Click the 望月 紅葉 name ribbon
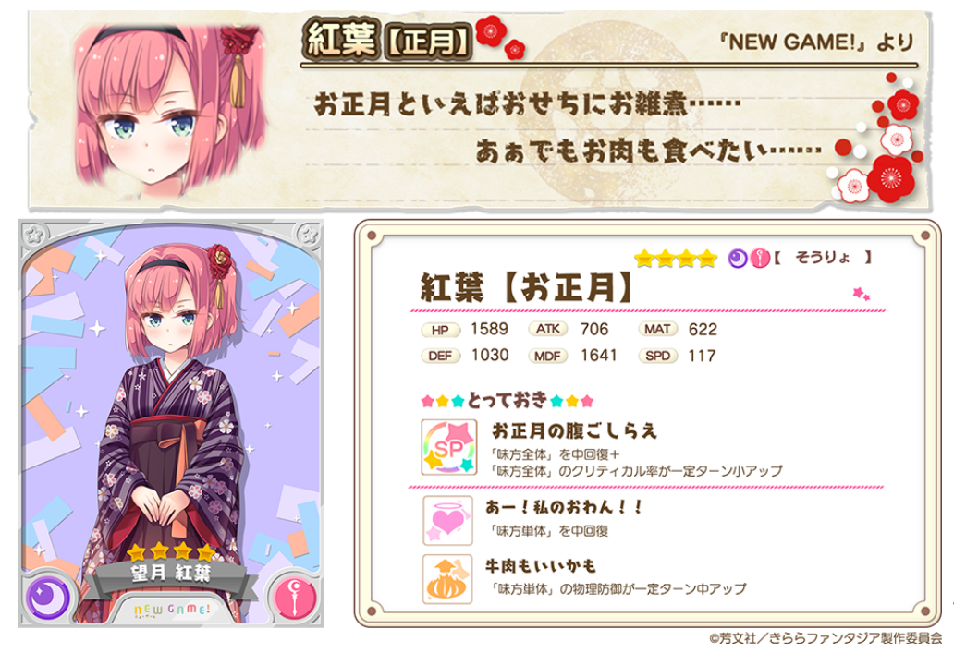This screenshot has width=954, height=653. coord(171,573)
